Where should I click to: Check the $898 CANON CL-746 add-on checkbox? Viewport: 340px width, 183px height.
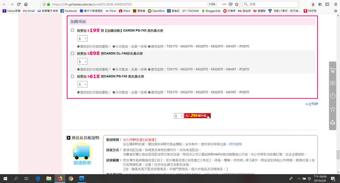point(72,53)
